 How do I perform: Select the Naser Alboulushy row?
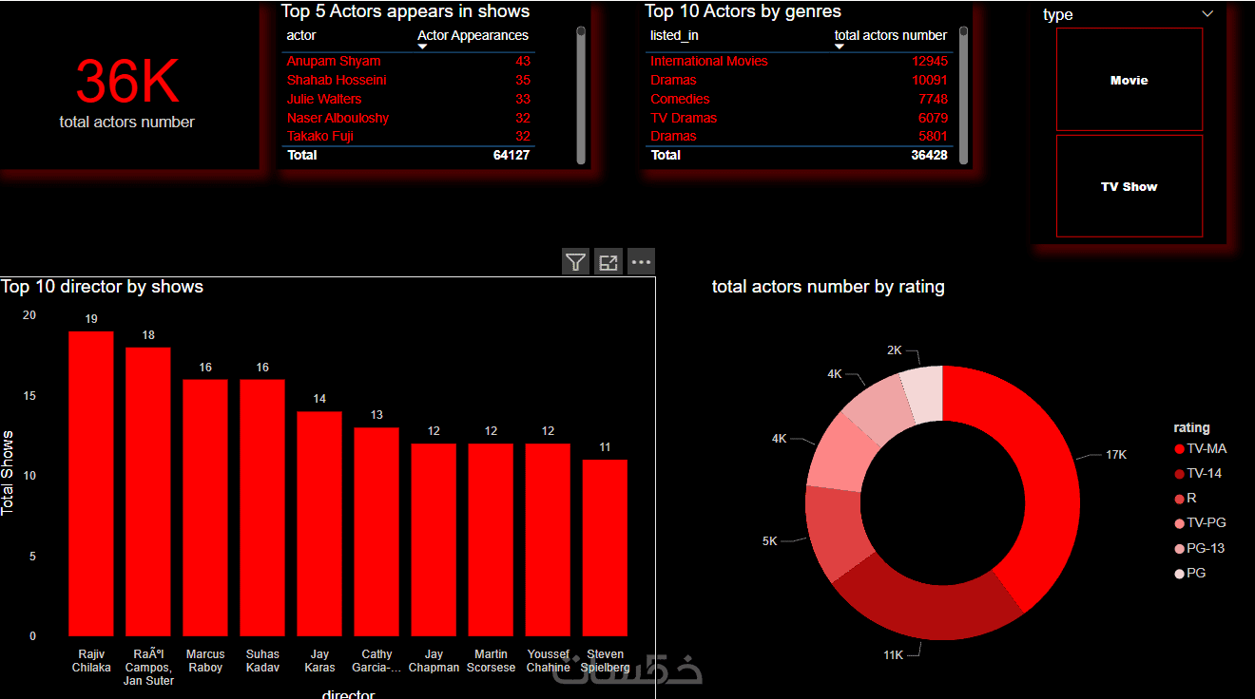coord(409,118)
